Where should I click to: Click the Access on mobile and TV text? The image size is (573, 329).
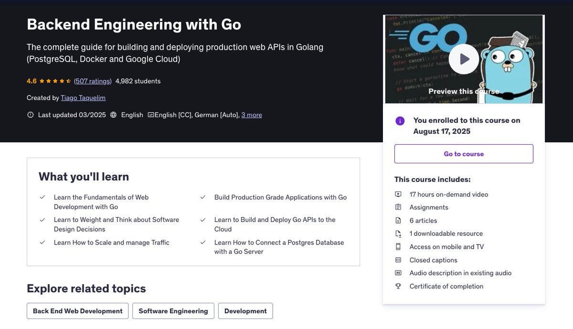(446, 247)
